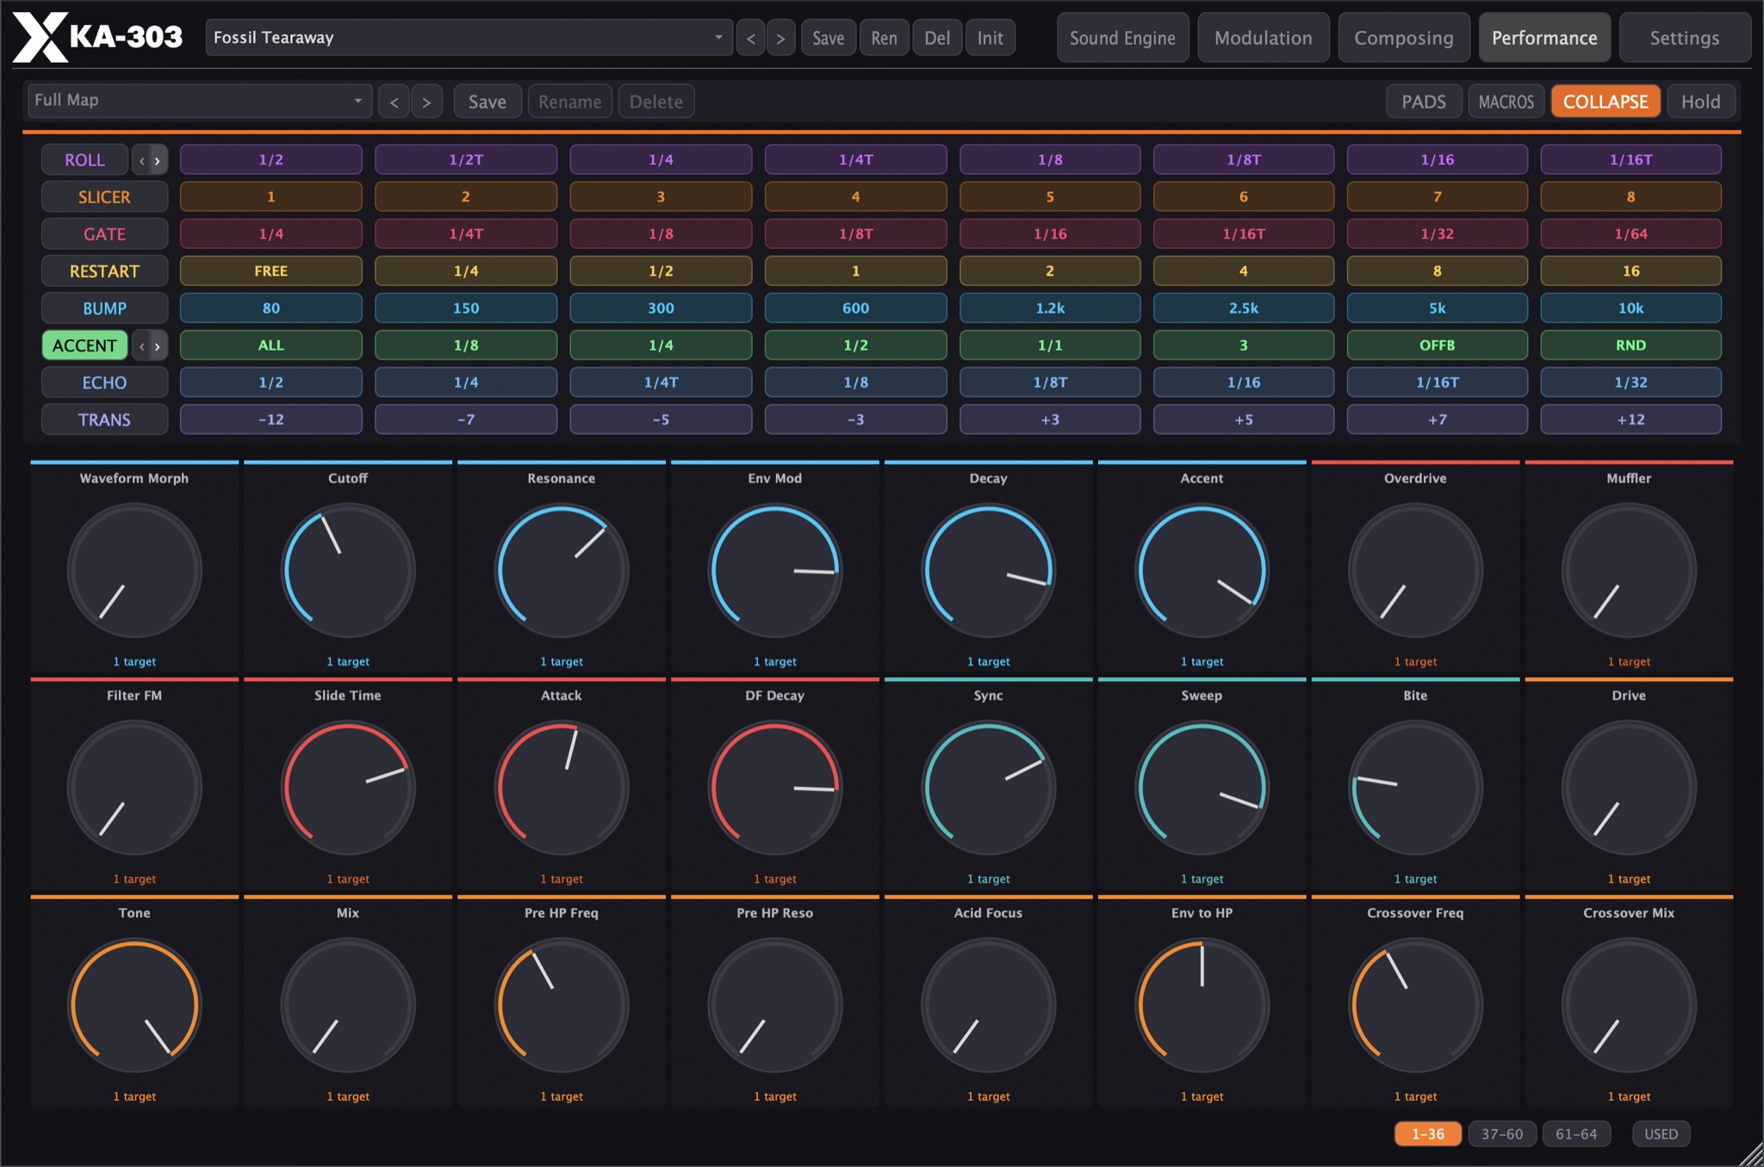Screen dimensions: 1764x1167
Task: Toggle the Hold button
Action: tap(1700, 102)
